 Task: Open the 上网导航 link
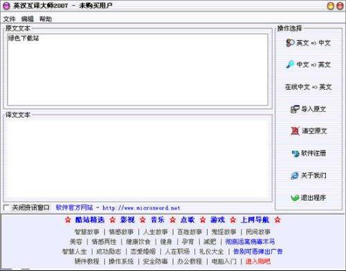click(x=255, y=220)
